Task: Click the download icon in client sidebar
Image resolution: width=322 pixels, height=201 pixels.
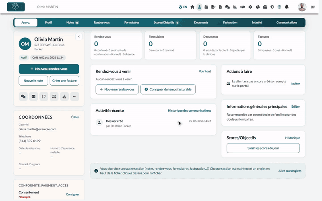Action: pos(64,96)
